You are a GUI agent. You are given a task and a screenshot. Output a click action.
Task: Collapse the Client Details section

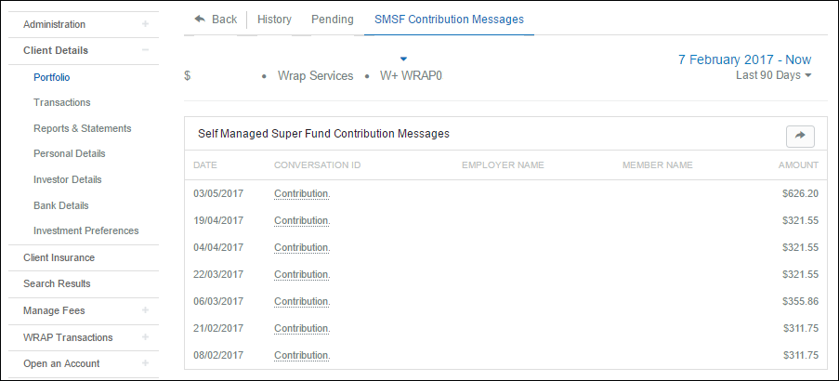click(x=145, y=50)
